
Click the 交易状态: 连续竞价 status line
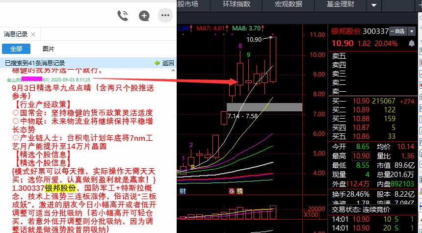361,209
